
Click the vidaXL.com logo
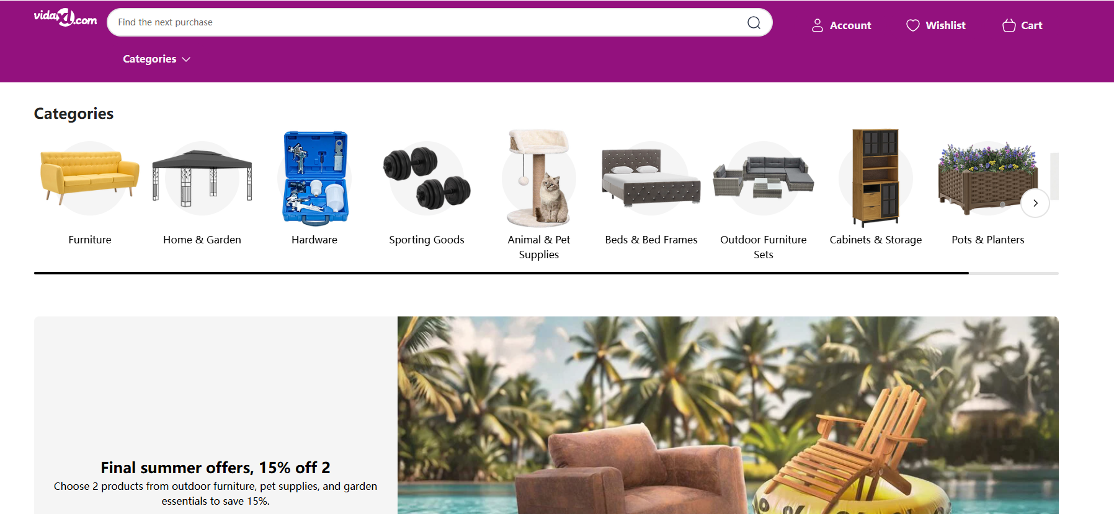pyautogui.click(x=65, y=17)
